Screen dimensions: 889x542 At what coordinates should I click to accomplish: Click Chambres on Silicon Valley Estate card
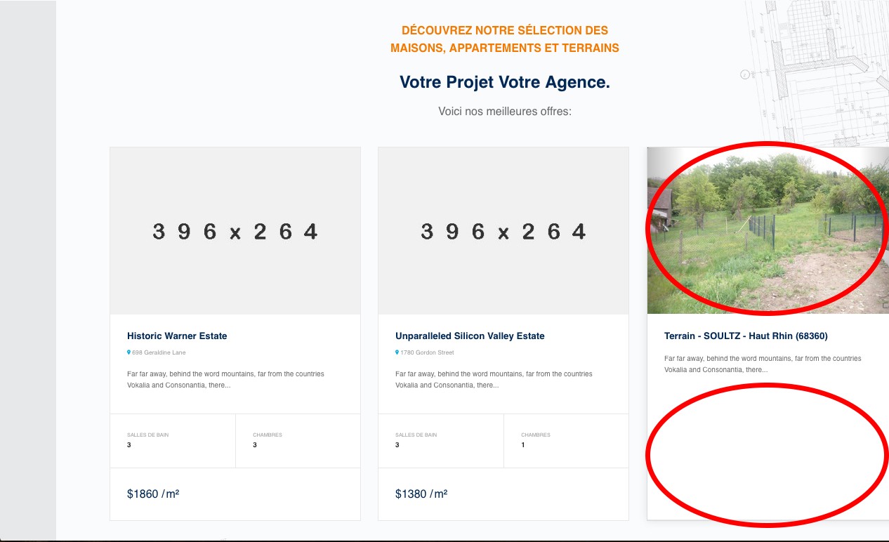click(x=536, y=435)
